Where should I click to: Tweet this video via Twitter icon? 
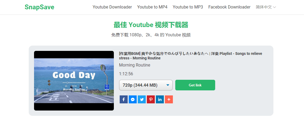pos(142,99)
